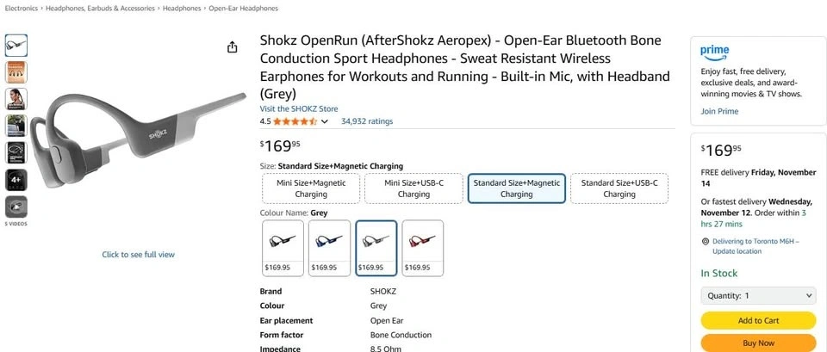This screenshot has width=827, height=352.
Task: Open the Quantity dropdown
Action: point(758,296)
